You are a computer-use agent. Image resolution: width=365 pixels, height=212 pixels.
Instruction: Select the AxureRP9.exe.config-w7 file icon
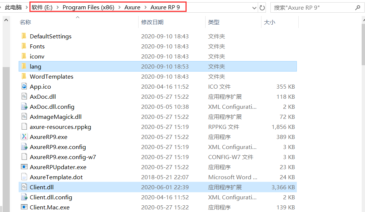(x=24, y=156)
